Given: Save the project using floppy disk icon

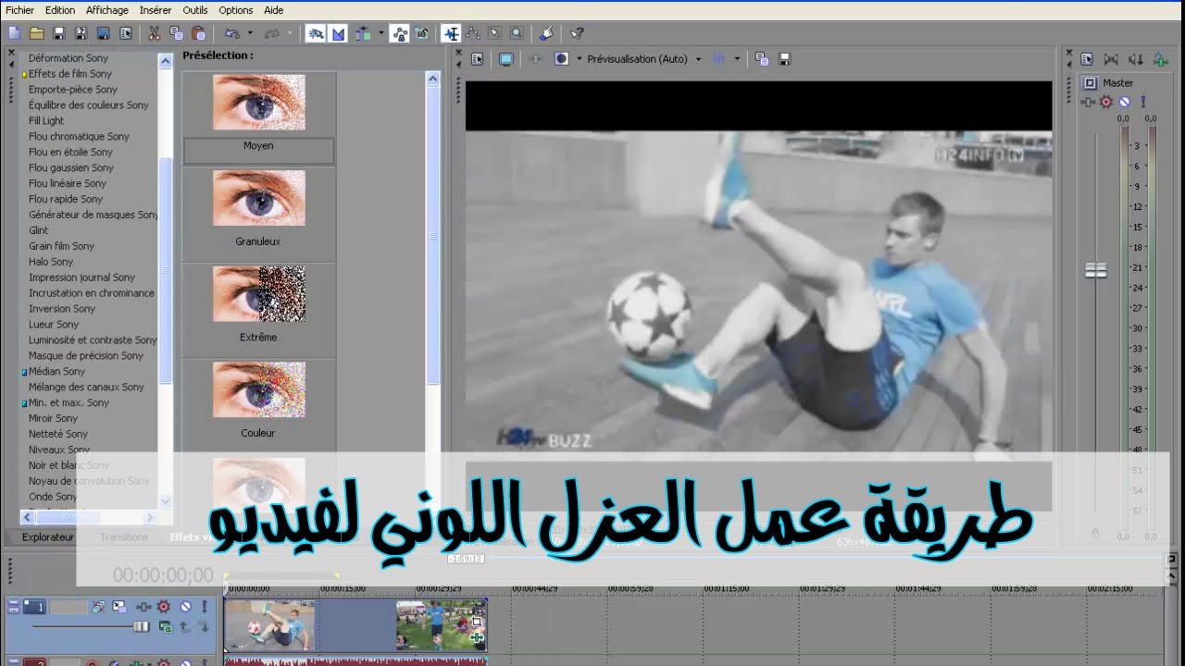Looking at the screenshot, I should click(58, 33).
